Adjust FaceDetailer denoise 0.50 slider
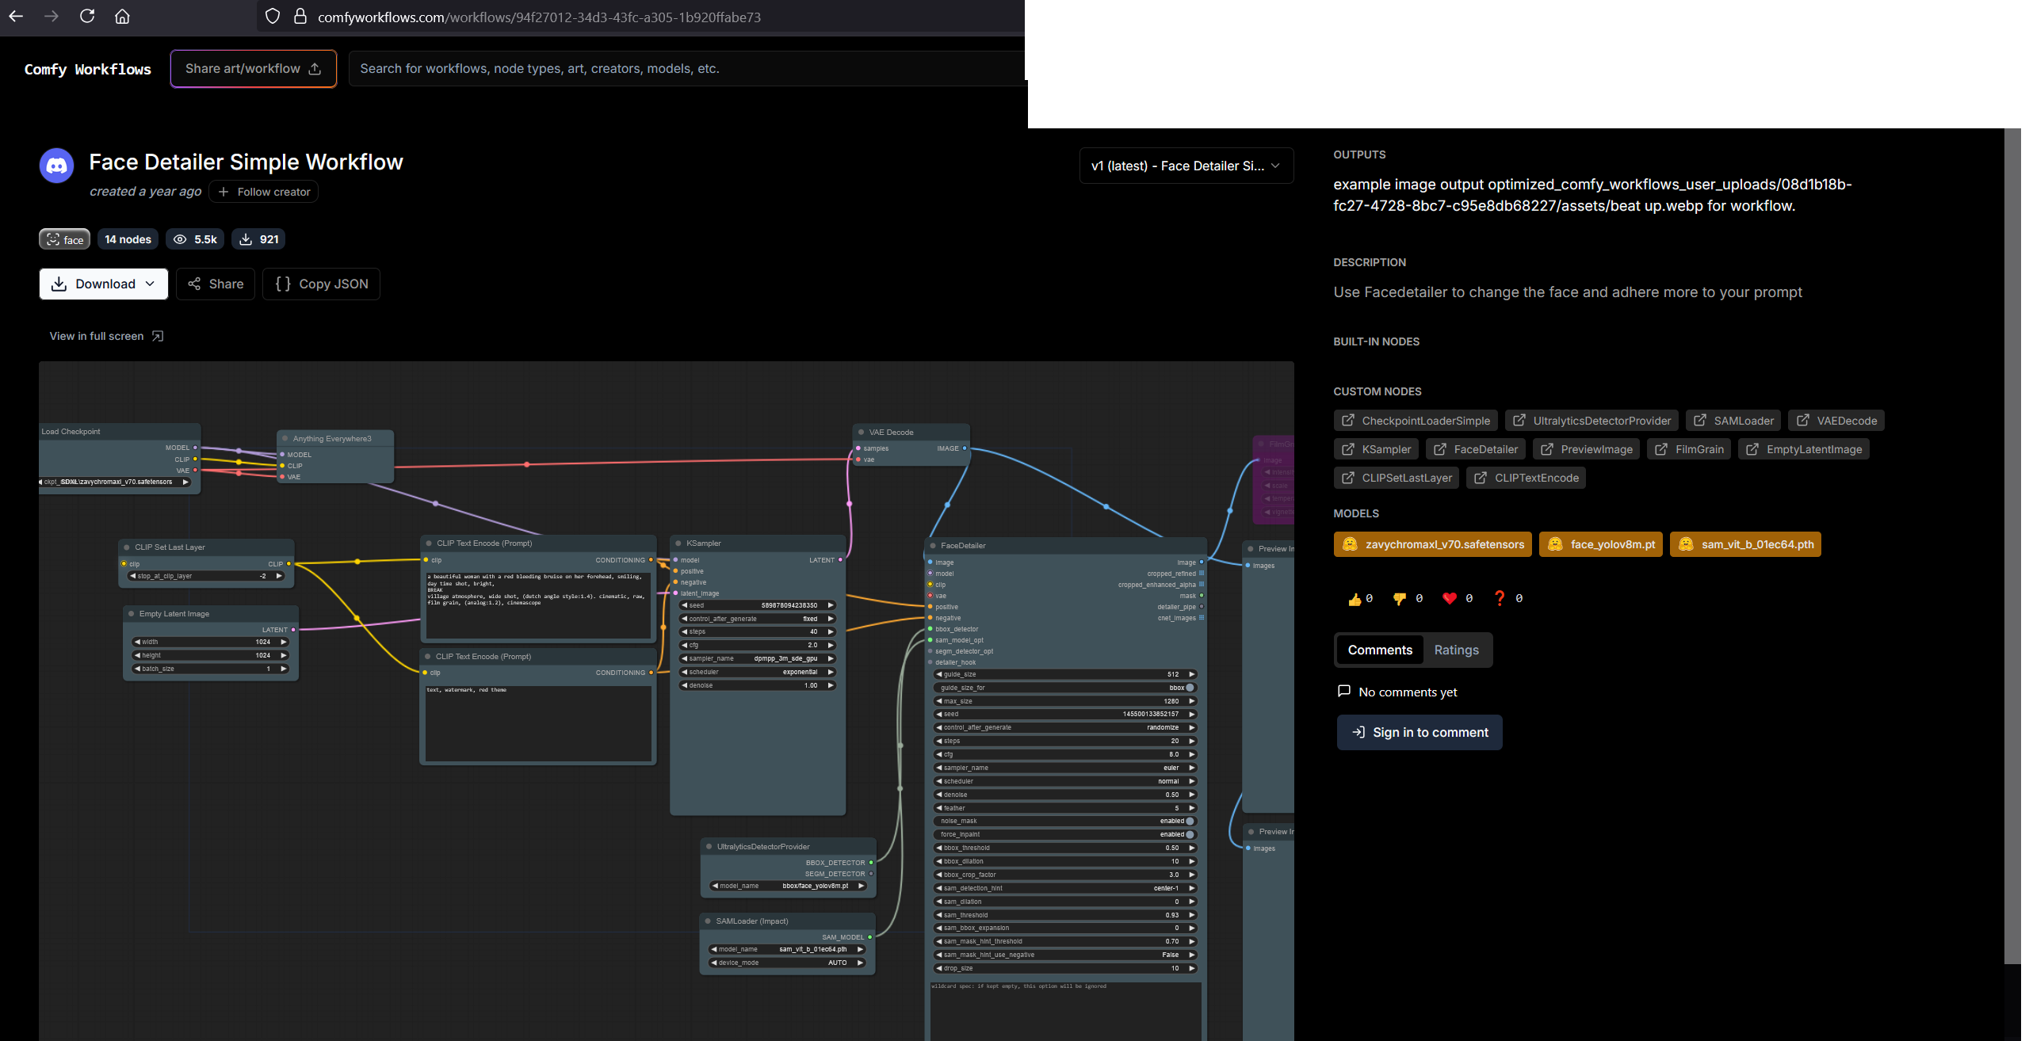Image resolution: width=2029 pixels, height=1041 pixels. coord(1064,795)
